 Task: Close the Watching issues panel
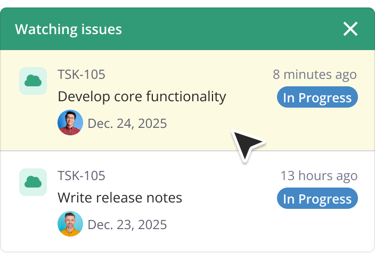[350, 29]
